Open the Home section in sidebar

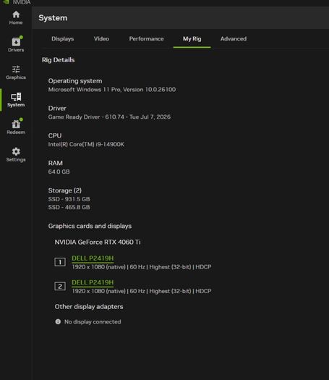[16, 17]
